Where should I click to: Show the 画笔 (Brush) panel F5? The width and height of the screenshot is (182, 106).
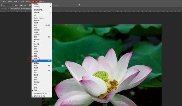(x=42, y=37)
